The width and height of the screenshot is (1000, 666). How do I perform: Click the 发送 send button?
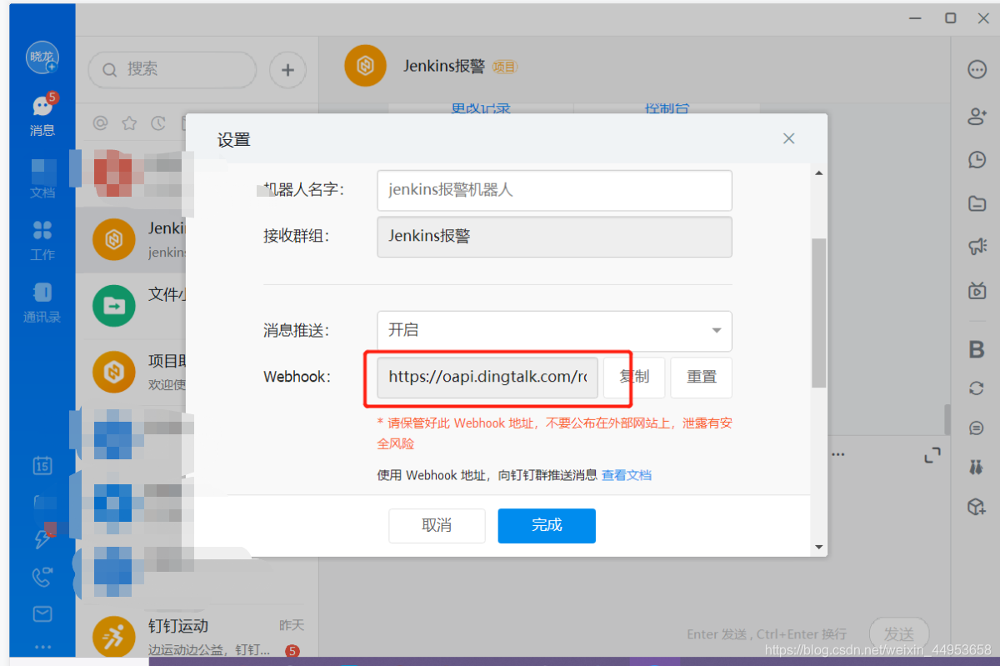(899, 634)
